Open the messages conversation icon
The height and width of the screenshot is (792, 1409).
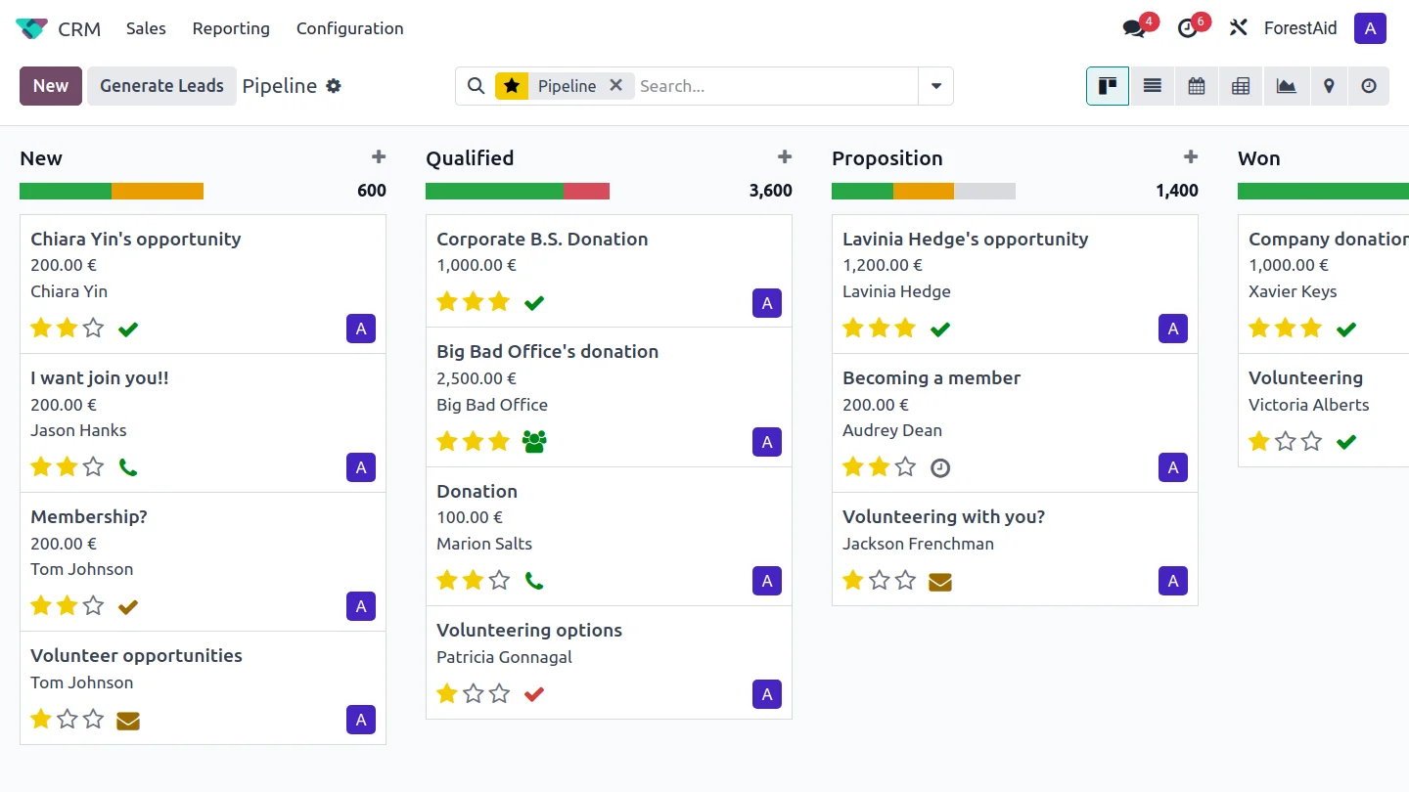(x=1134, y=28)
